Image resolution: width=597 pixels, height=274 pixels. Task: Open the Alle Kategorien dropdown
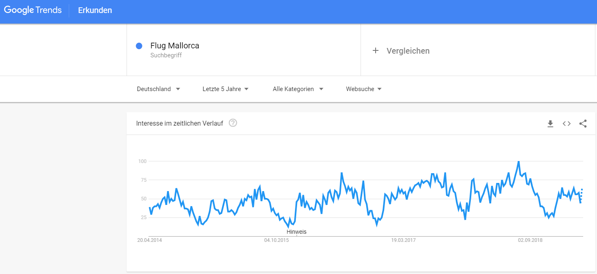coord(298,89)
